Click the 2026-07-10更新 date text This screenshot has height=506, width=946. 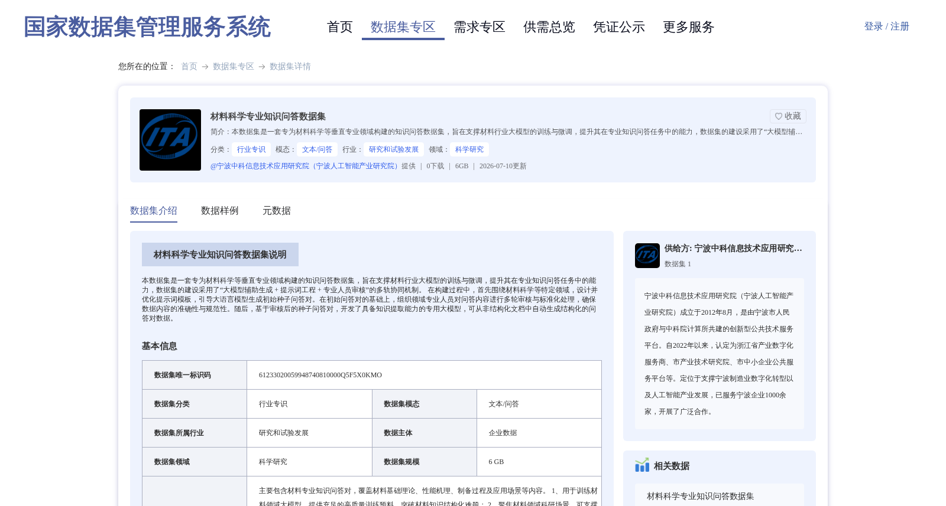(503, 166)
